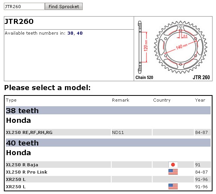Click the 84-87 year for XL250 R Pro Link
This screenshot has height=194, width=216.
201,172
